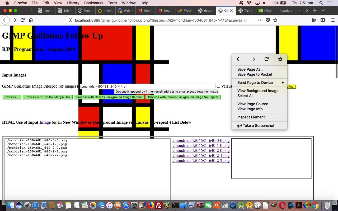Click context menu back arrow

[239, 59]
